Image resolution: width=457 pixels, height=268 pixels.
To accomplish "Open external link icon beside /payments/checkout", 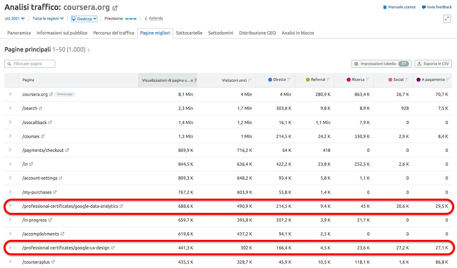I will [x=67, y=150].
